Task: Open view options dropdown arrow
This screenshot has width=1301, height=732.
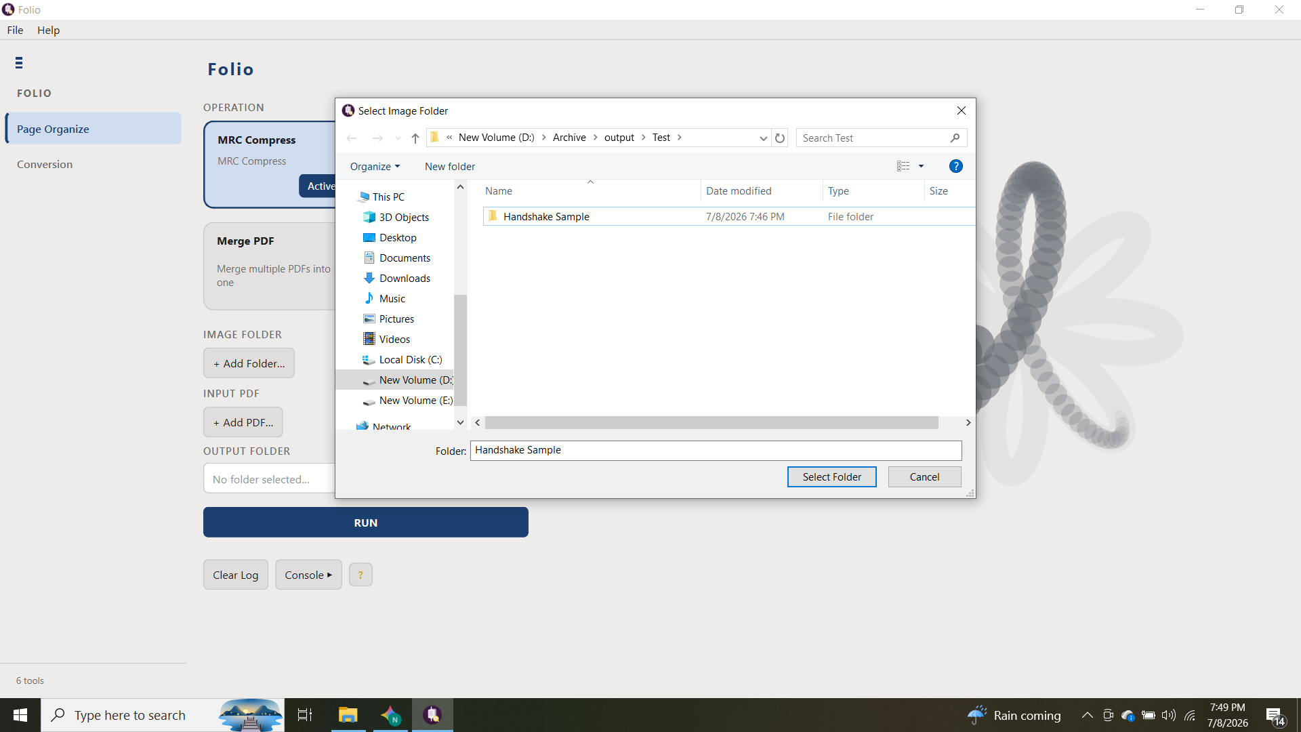Action: click(921, 166)
